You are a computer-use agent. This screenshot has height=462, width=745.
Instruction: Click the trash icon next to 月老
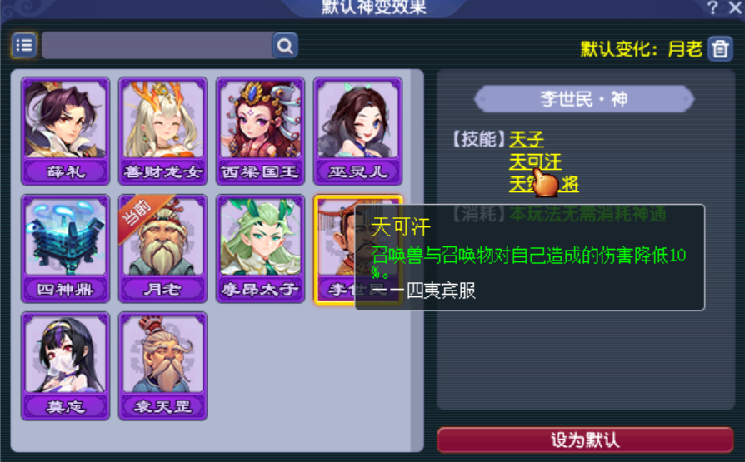pyautogui.click(x=720, y=48)
